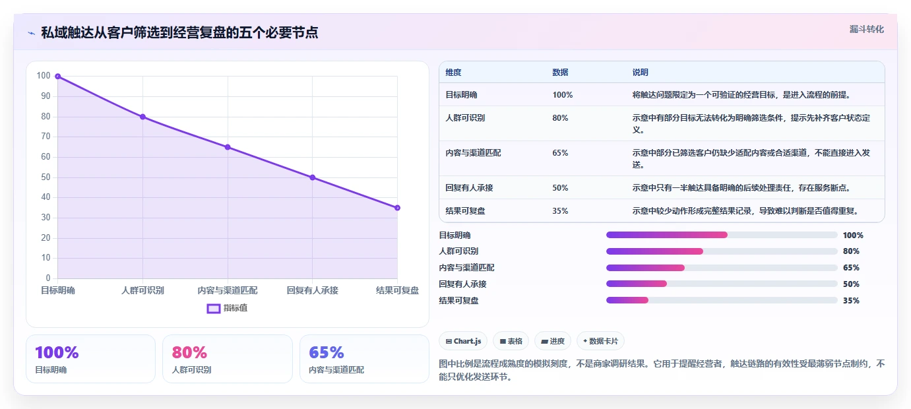
Task: Click the 回复有人承接 label beside progress bars
Action: coord(462,284)
